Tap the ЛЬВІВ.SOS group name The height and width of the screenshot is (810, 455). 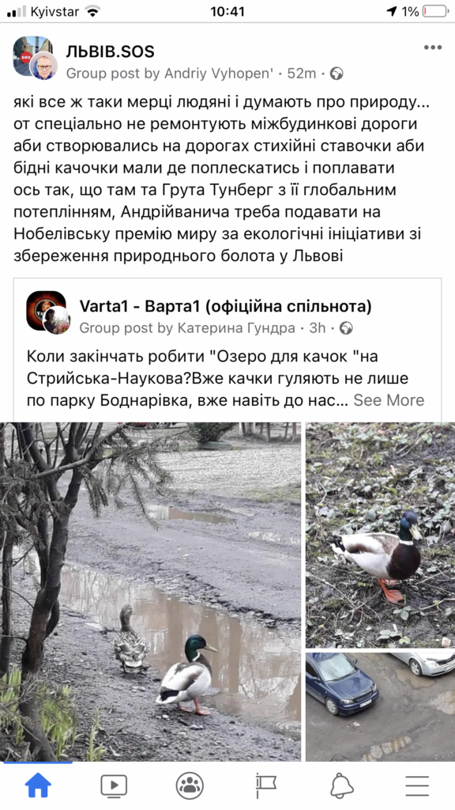[111, 51]
